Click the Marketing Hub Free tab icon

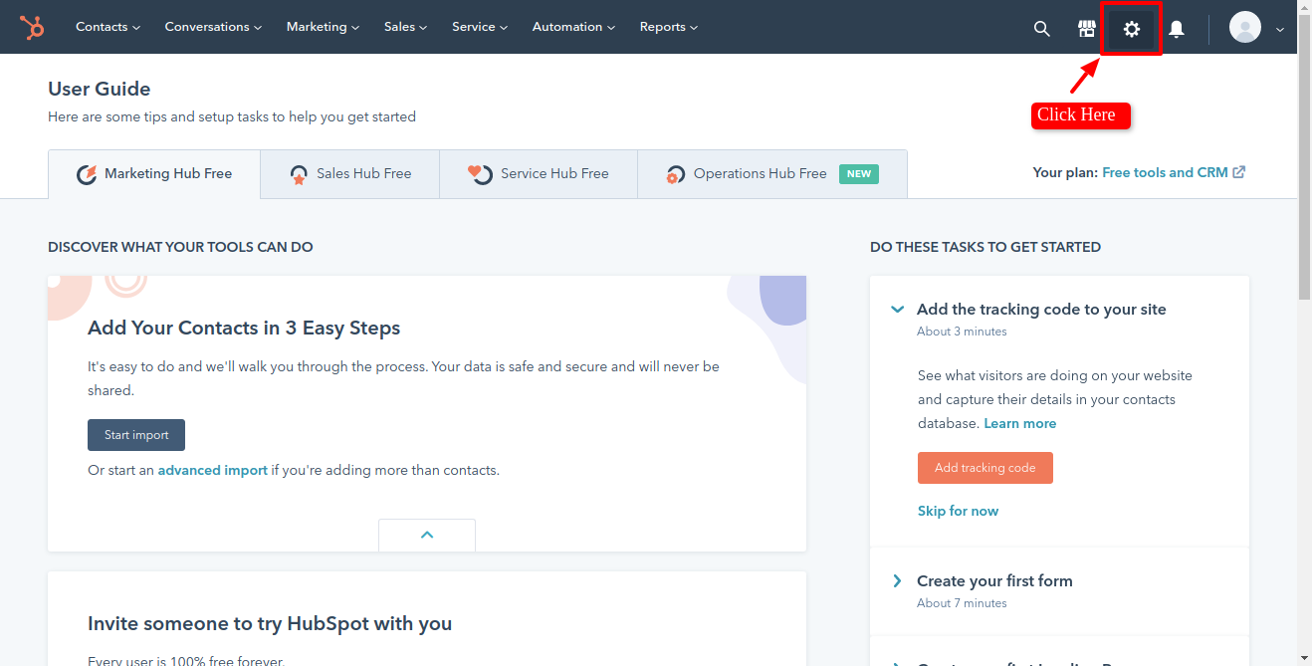point(87,174)
